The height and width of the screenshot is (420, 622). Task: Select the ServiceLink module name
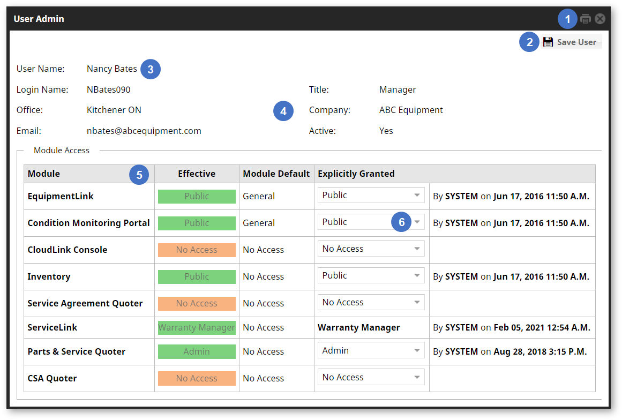tap(53, 328)
